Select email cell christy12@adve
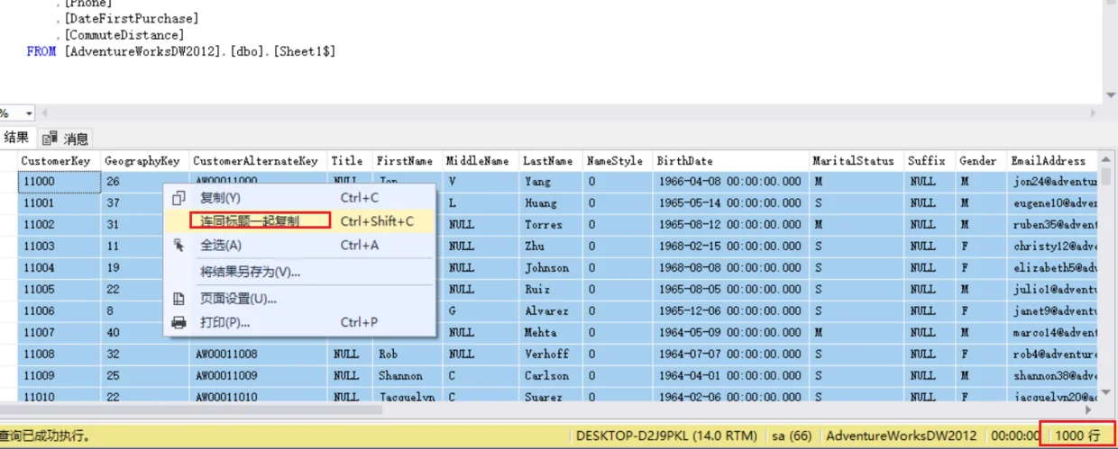The height and width of the screenshot is (449, 1118). click(x=1053, y=246)
